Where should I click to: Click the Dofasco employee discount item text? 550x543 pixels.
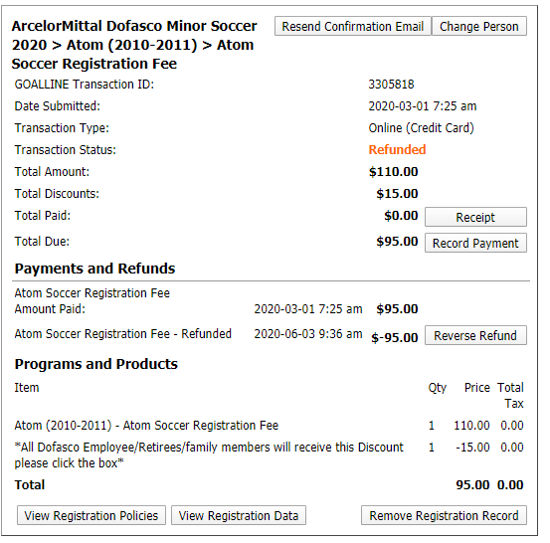pos(209,455)
